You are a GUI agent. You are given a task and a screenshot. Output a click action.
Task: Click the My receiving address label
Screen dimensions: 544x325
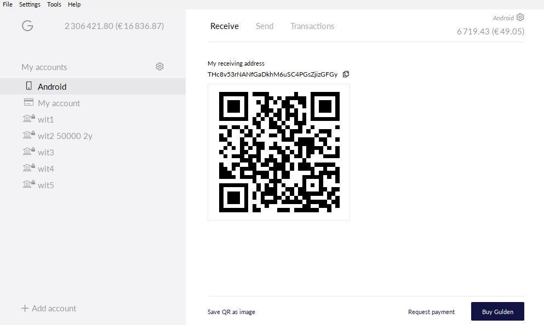tap(236, 63)
